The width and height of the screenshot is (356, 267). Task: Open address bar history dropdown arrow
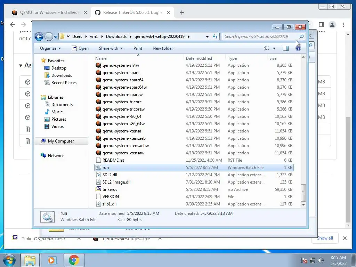tap(207, 37)
